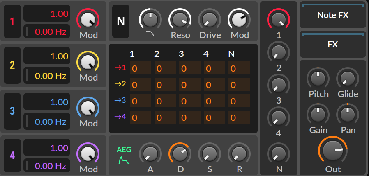Click matrix cell column 2 row →4
Image resolution: width=369 pixels, height=176 pixels.
(x=165, y=117)
